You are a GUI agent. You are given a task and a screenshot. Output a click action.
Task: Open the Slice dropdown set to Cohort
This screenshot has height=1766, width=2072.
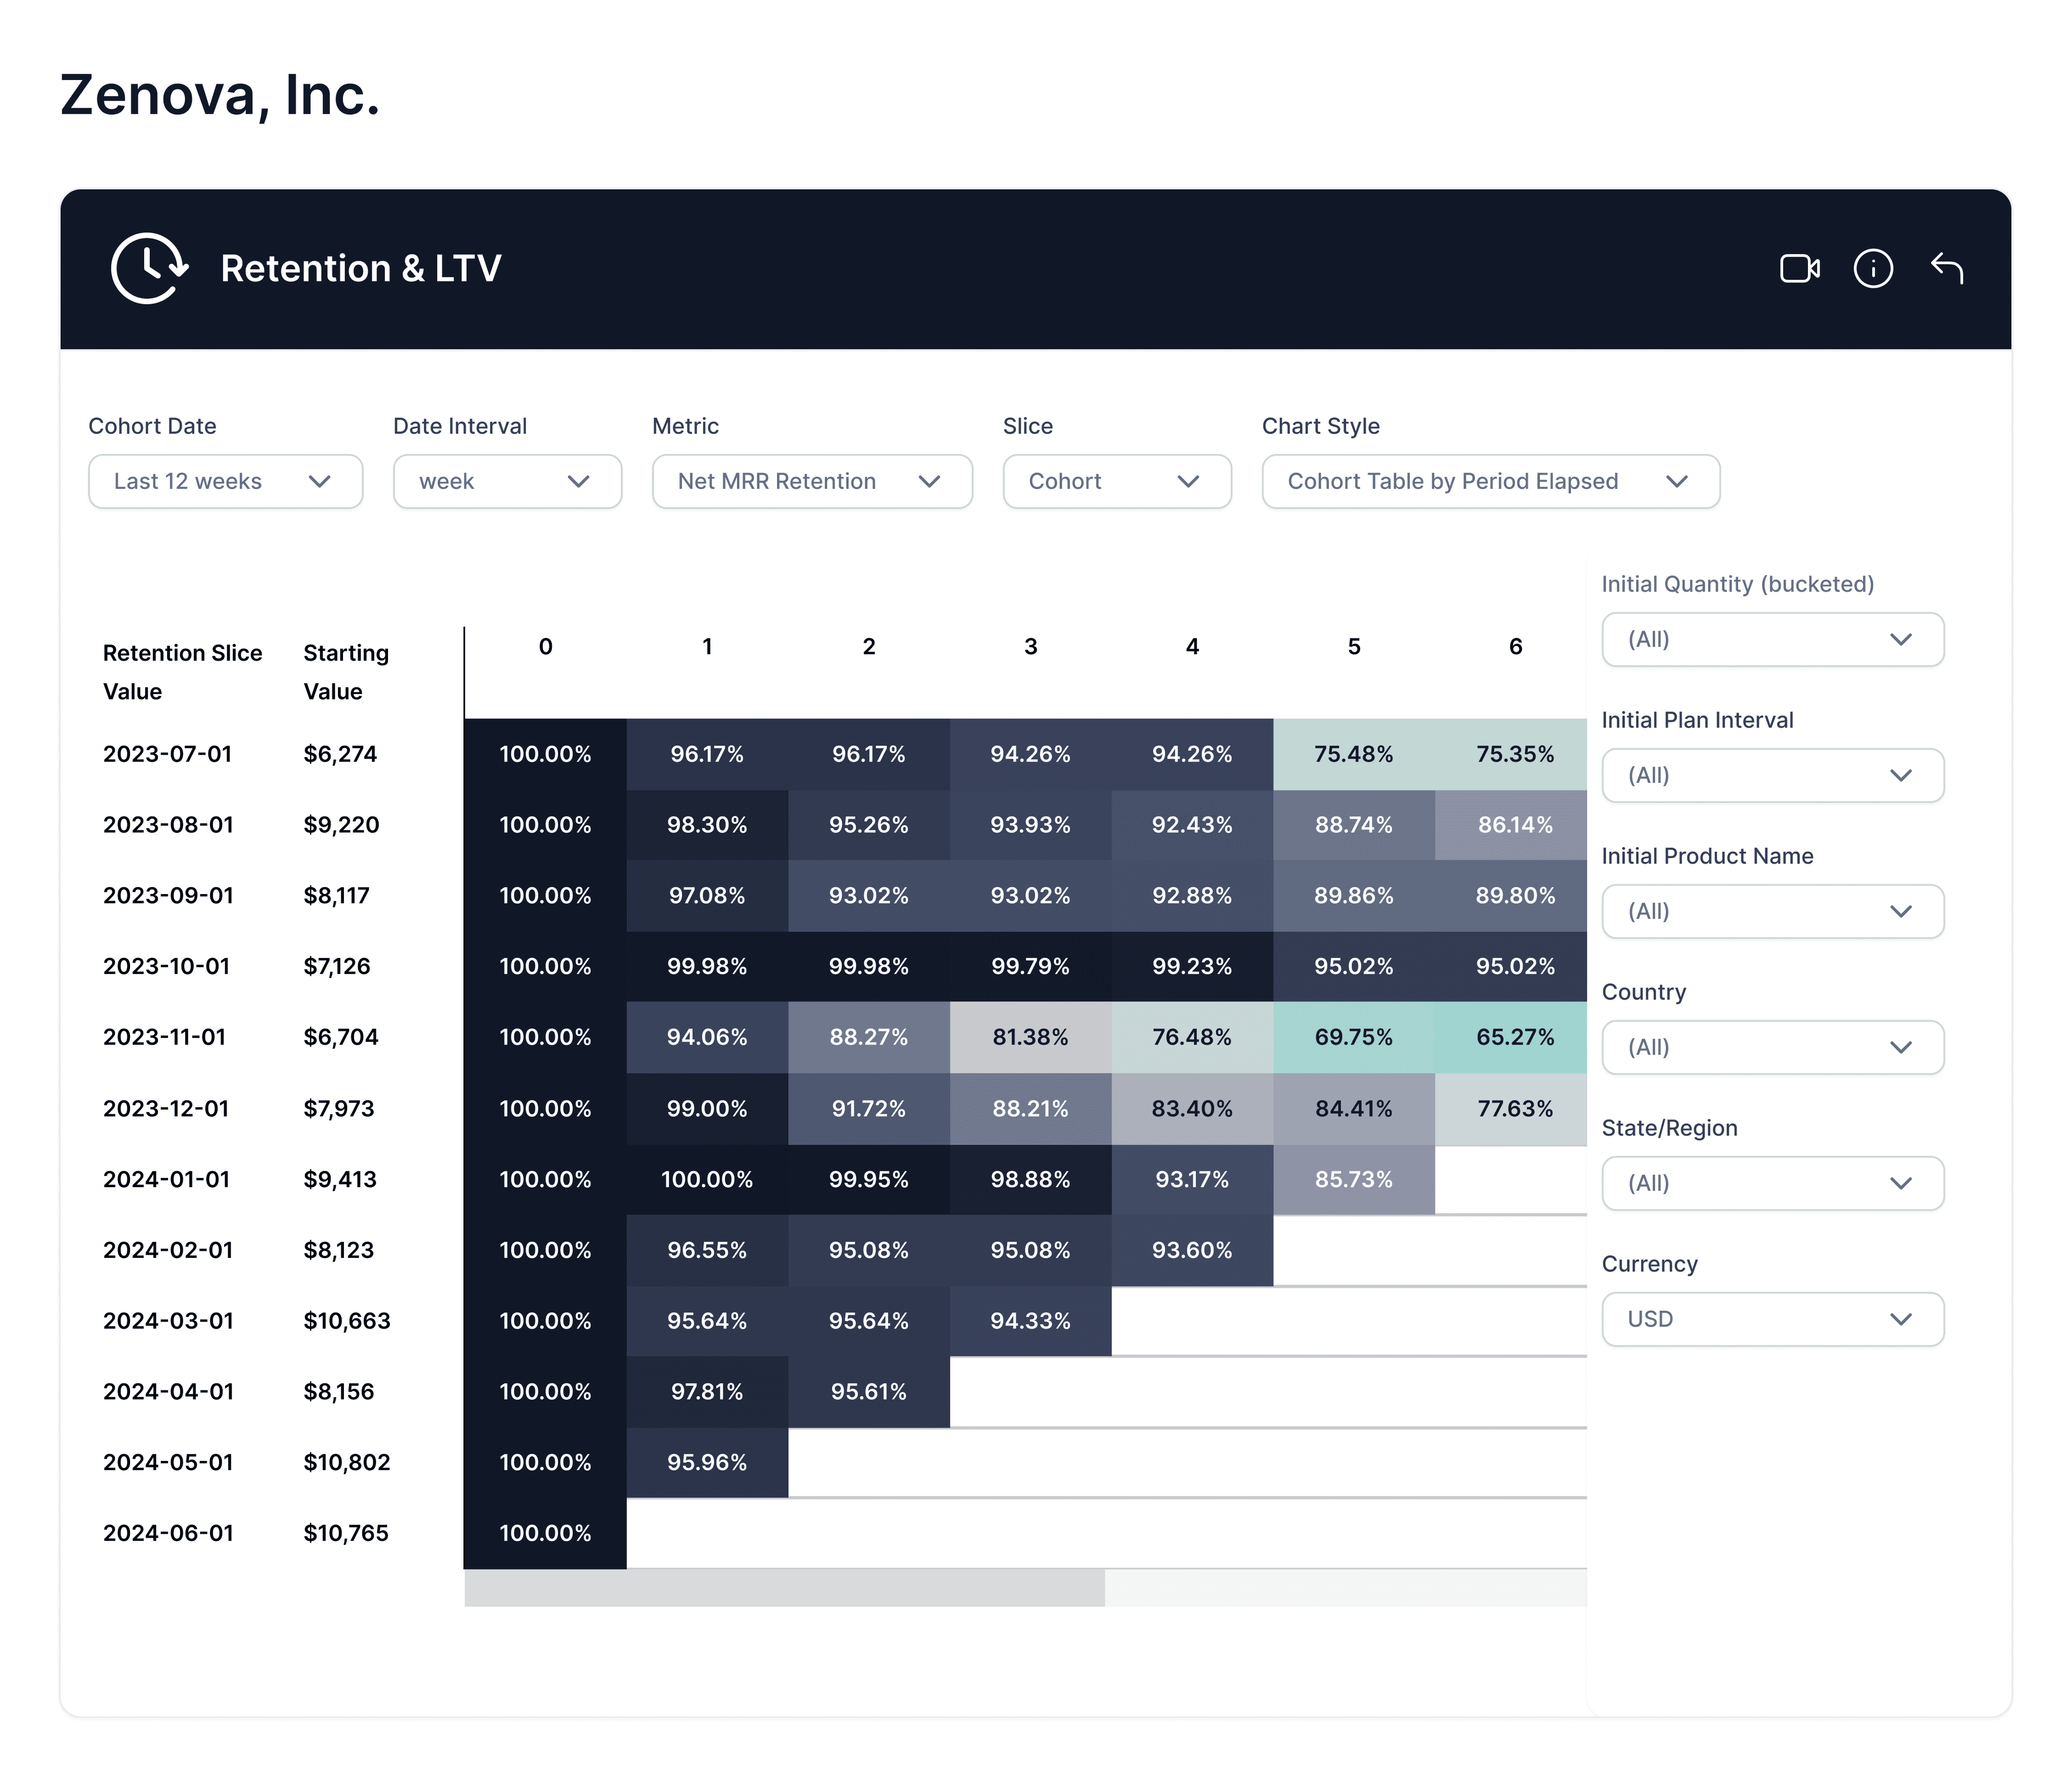click(x=1117, y=481)
